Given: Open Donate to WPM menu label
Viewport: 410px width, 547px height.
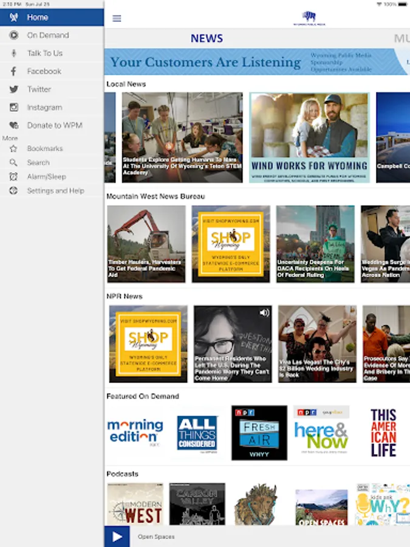Looking at the screenshot, I should point(55,125).
